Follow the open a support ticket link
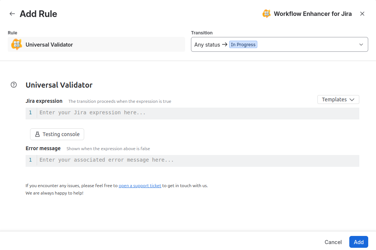This screenshot has width=376, height=250. pos(140,186)
